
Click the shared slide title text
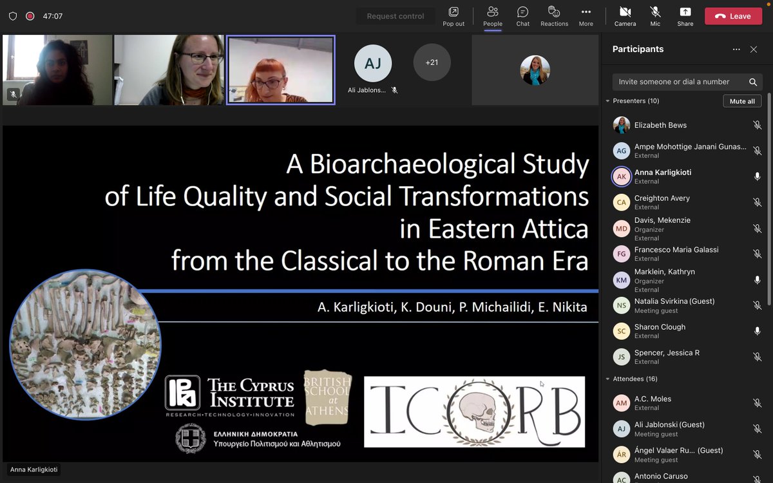pos(347,213)
